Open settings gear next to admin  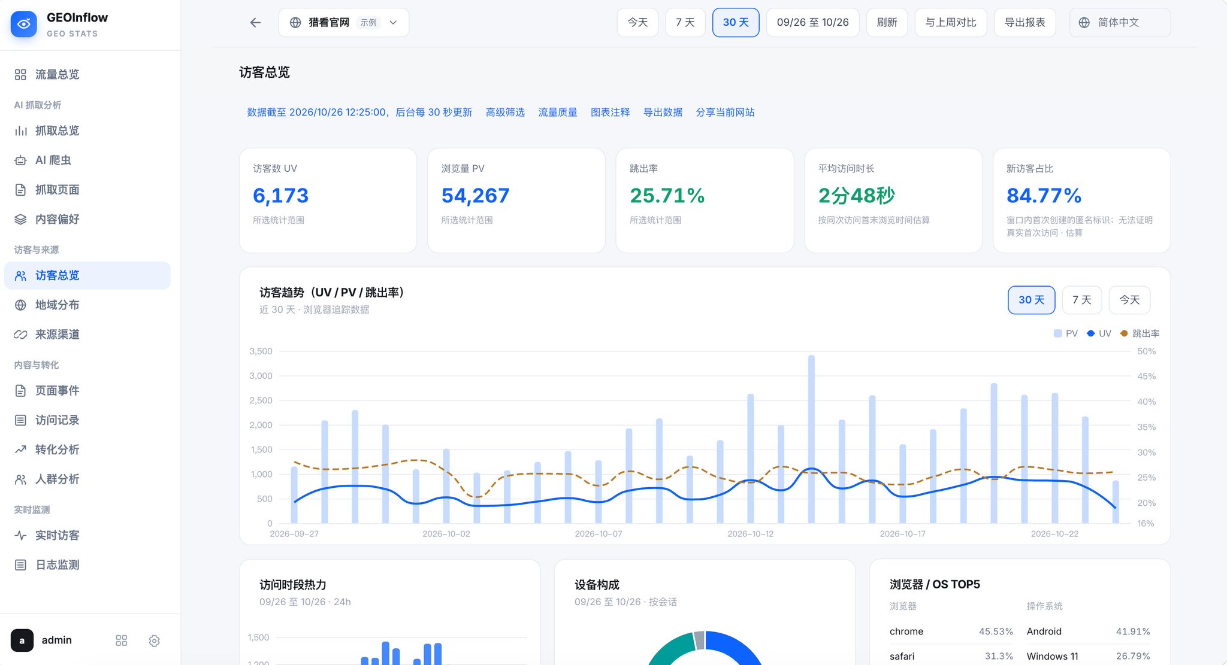(154, 640)
